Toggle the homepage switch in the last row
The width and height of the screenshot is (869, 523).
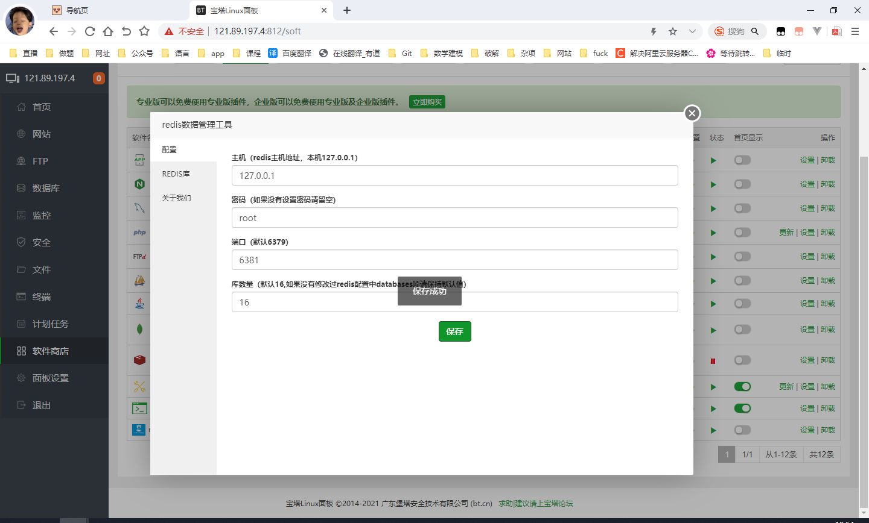[742, 430]
